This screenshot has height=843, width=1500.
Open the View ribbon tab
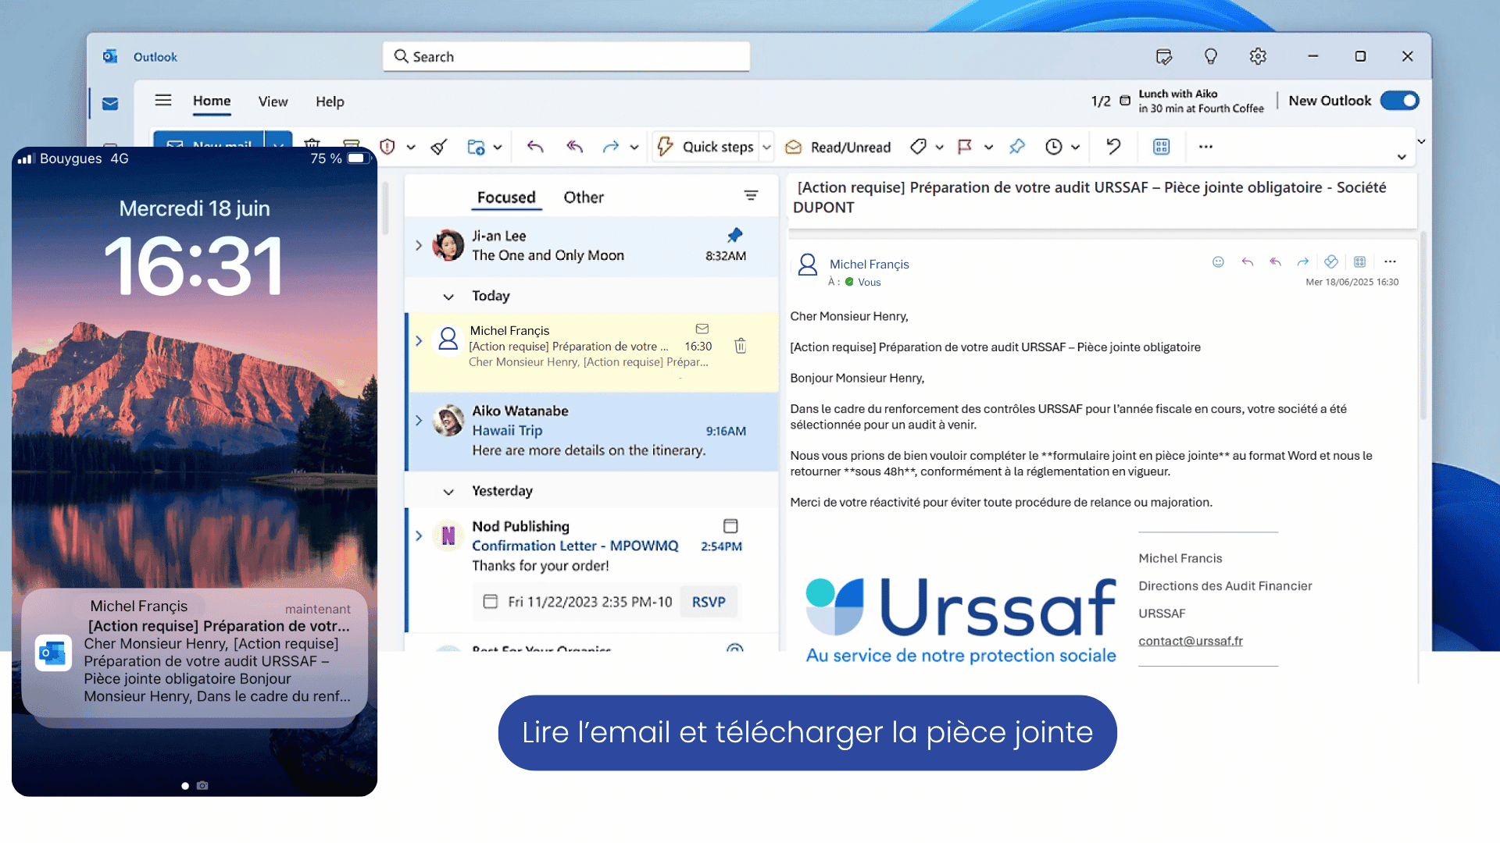tap(273, 101)
